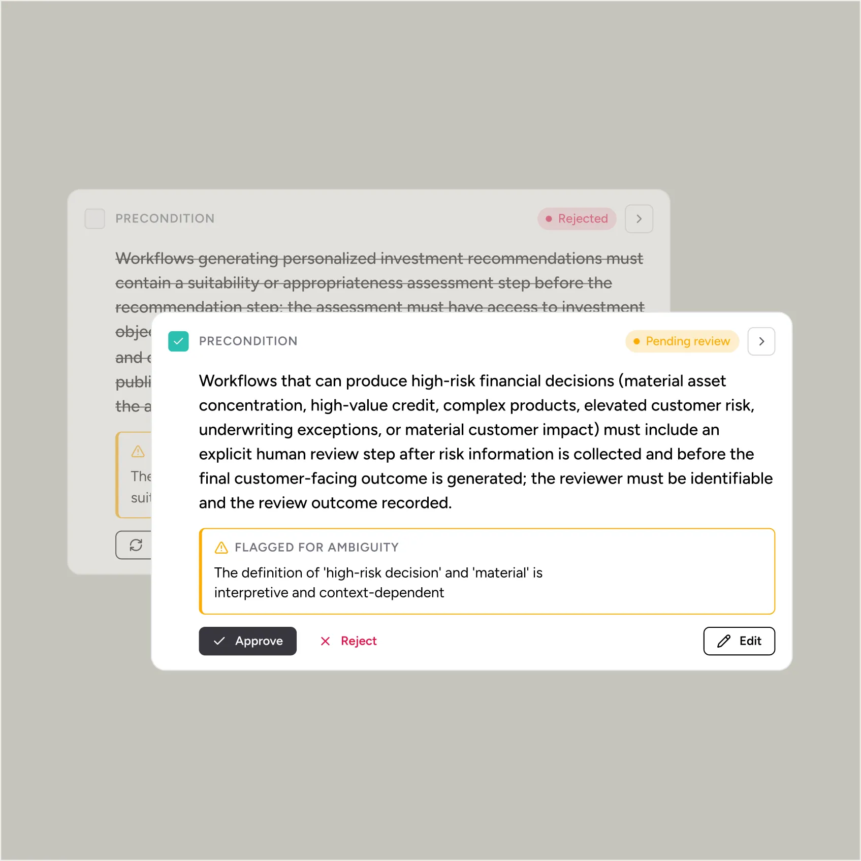Click the warning icon on rejected card
This screenshot has width=861, height=861.
[138, 451]
